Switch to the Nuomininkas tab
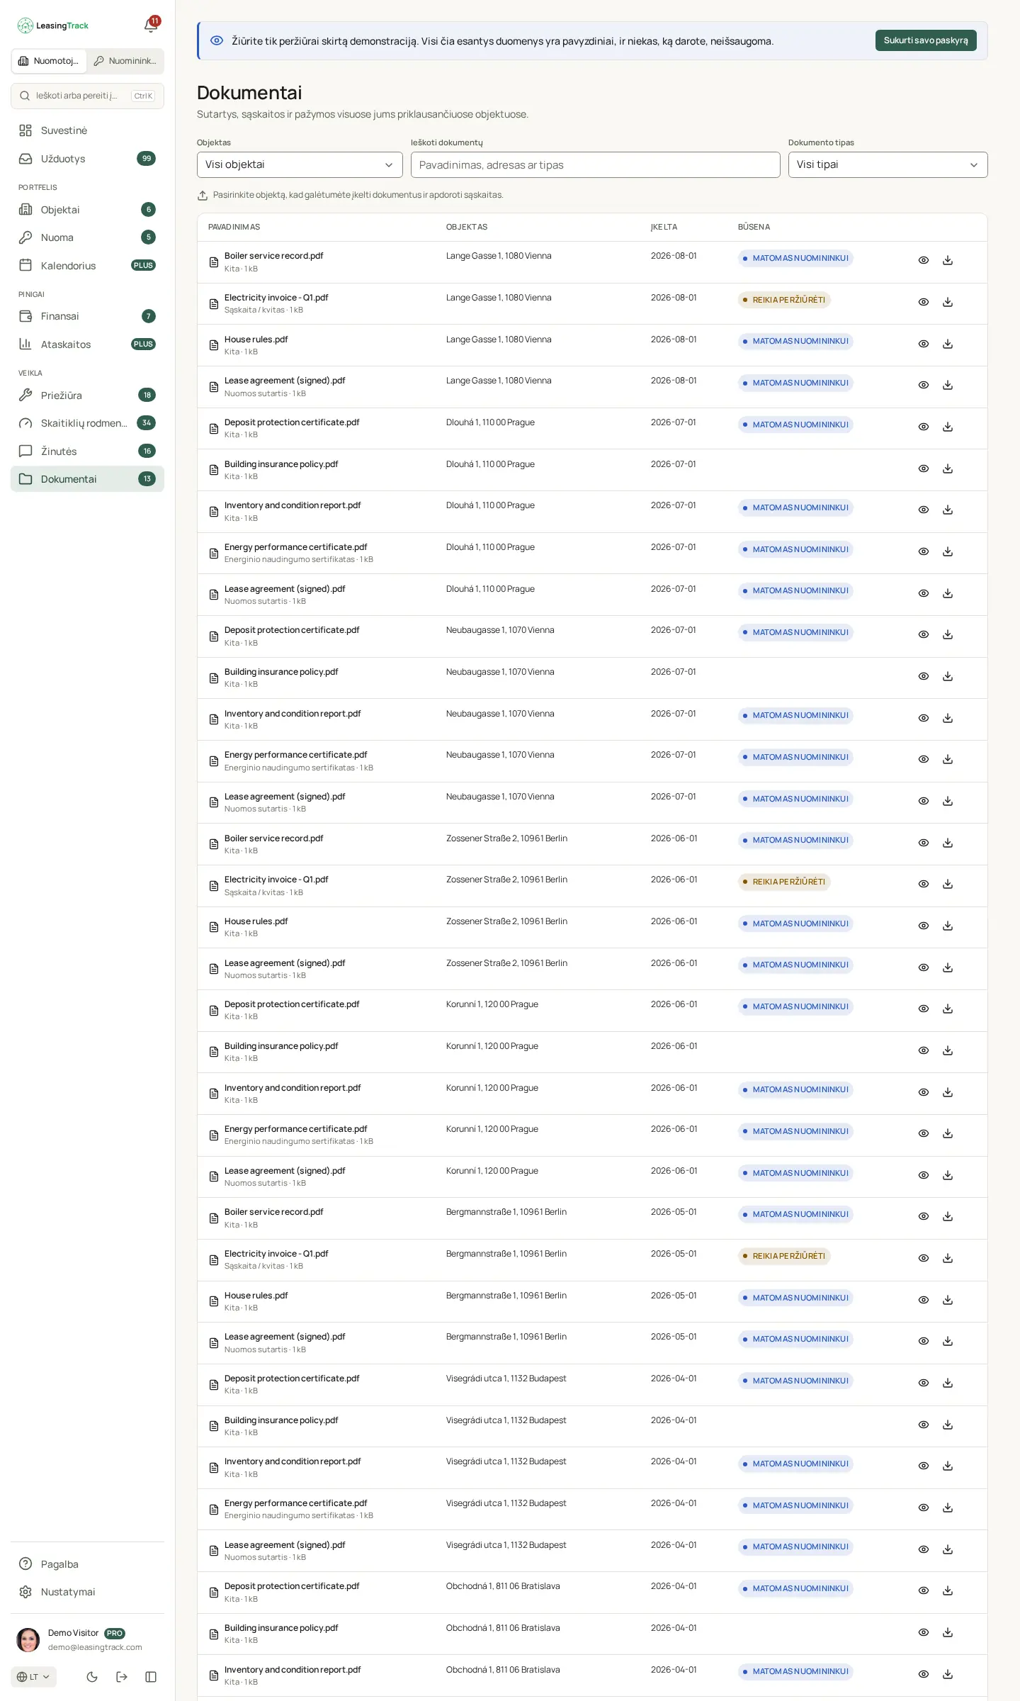This screenshot has width=1020, height=1701. (x=125, y=61)
